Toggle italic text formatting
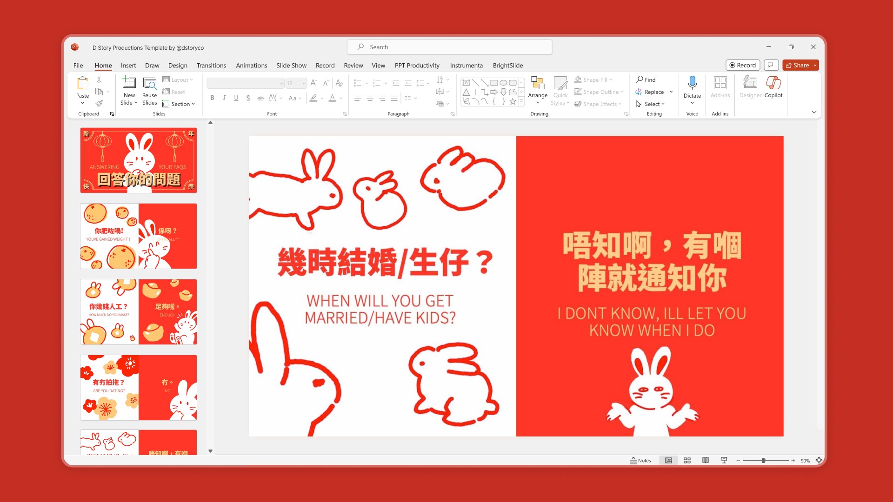The height and width of the screenshot is (502, 893). 224,98
